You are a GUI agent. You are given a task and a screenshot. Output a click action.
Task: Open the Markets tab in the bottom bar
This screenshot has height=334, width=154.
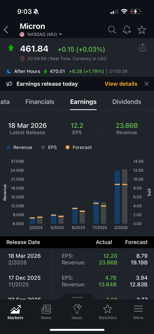pos(15,312)
